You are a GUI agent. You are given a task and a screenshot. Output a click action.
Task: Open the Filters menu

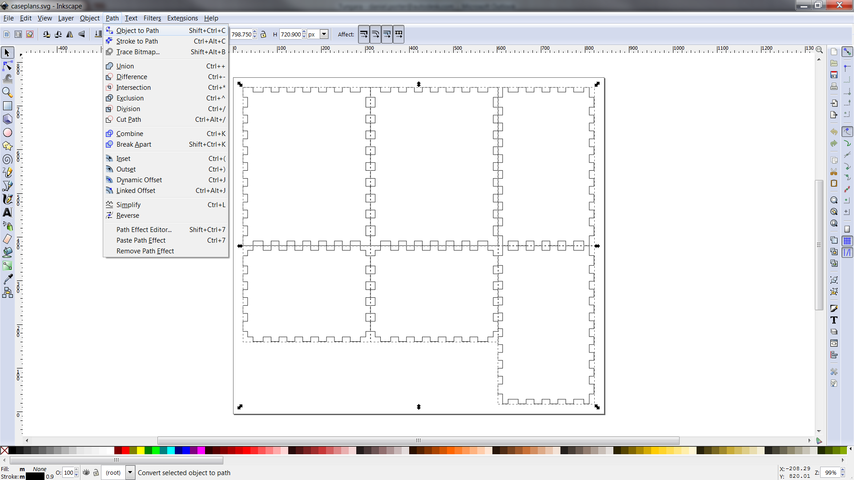click(152, 18)
